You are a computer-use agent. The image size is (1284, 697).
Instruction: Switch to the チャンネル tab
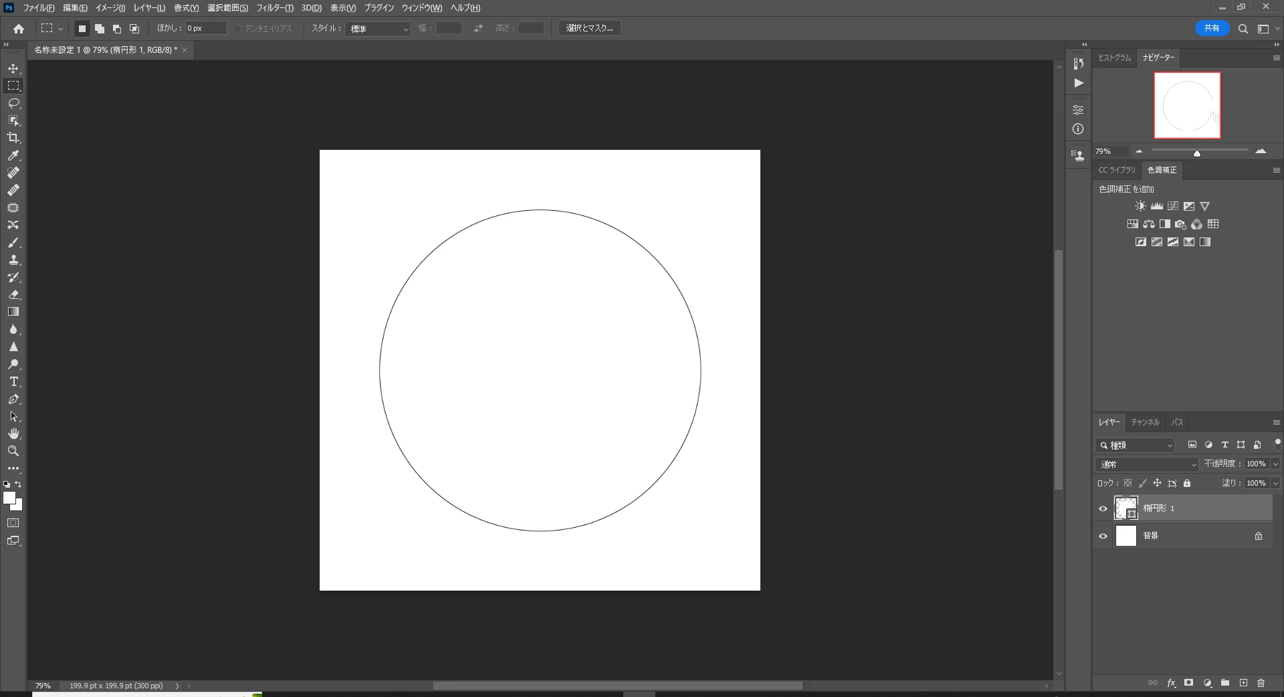(1145, 422)
